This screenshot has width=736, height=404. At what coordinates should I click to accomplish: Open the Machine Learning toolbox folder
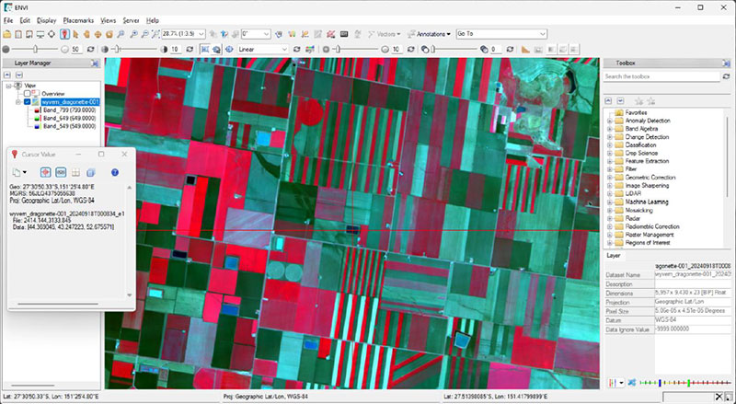point(609,202)
